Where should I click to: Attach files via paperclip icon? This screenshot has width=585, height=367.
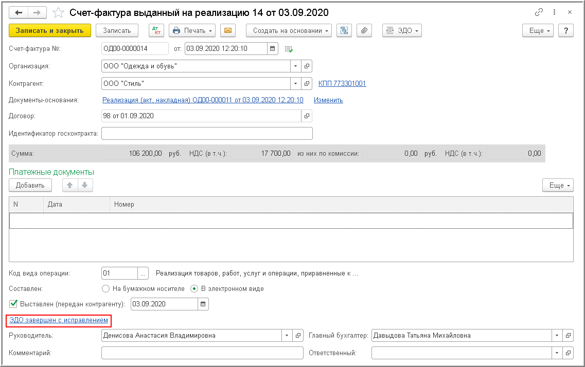364,30
